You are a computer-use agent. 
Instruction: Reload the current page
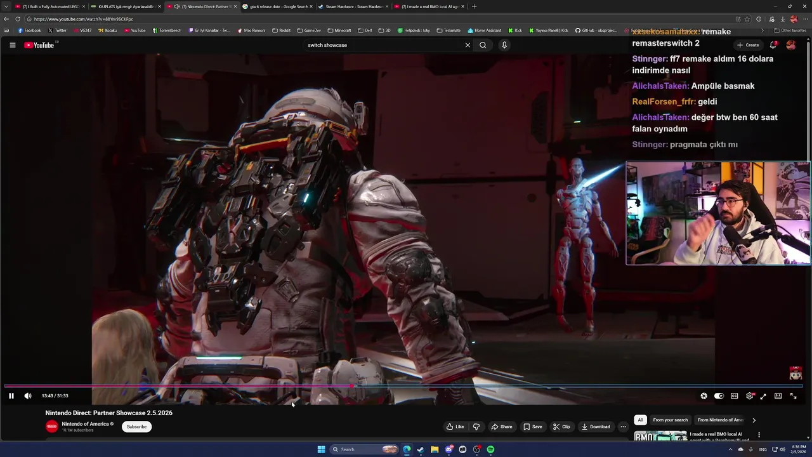point(18,19)
